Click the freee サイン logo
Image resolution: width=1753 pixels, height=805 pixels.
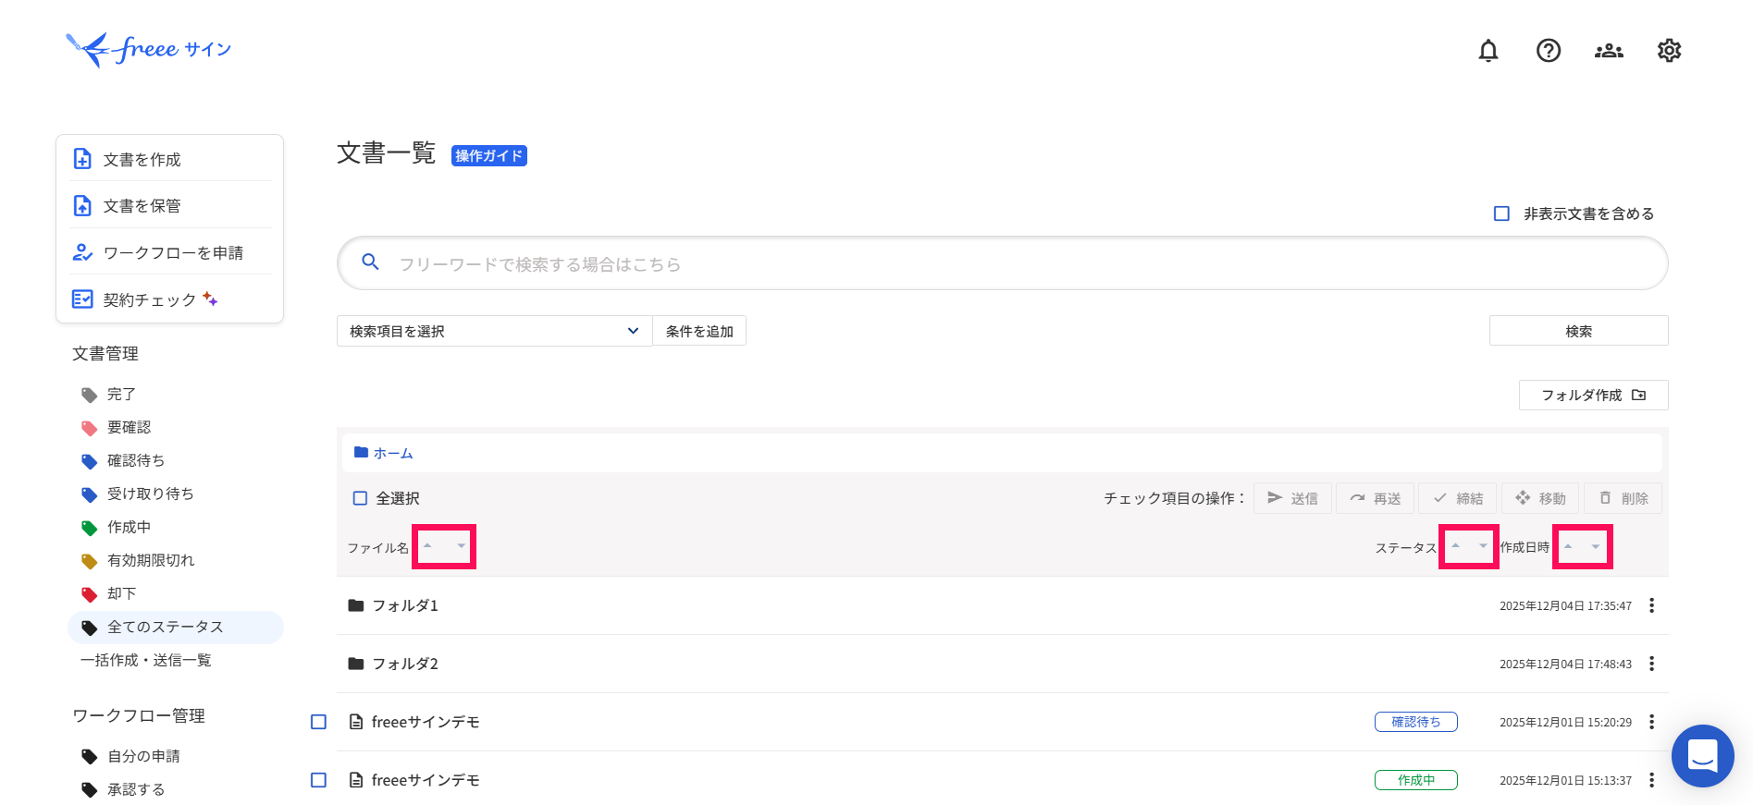(148, 49)
